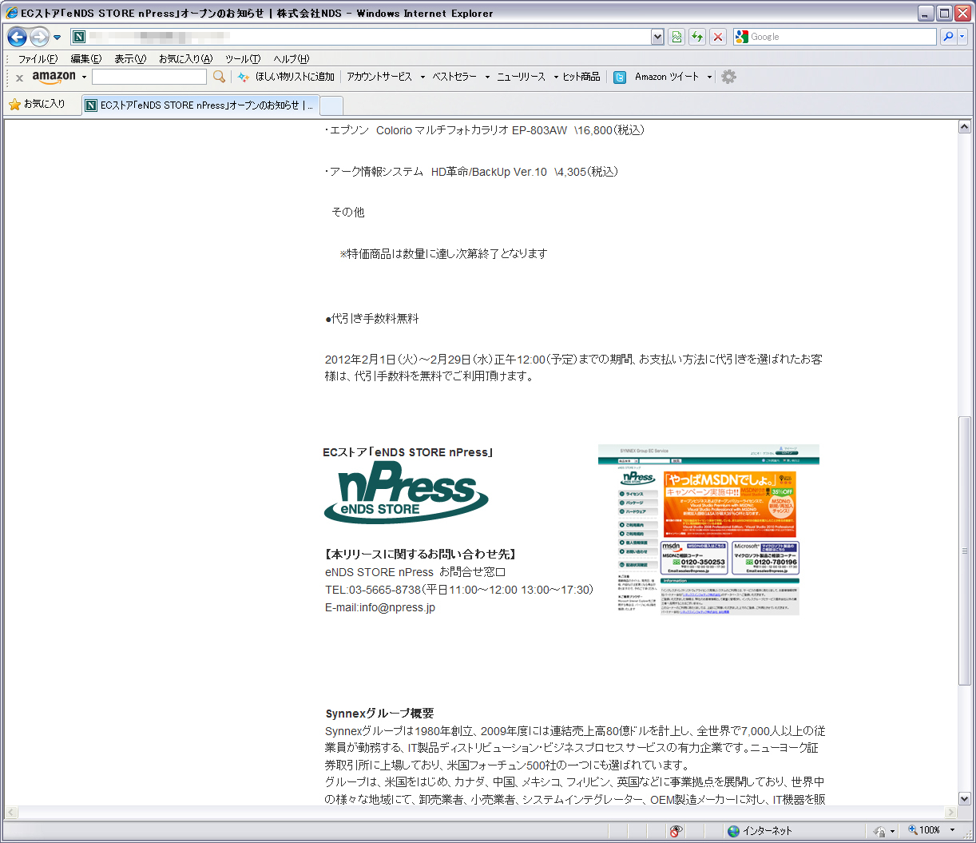Open search provider dropdown arrow
Screen dimensions: 976x843
coord(962,37)
